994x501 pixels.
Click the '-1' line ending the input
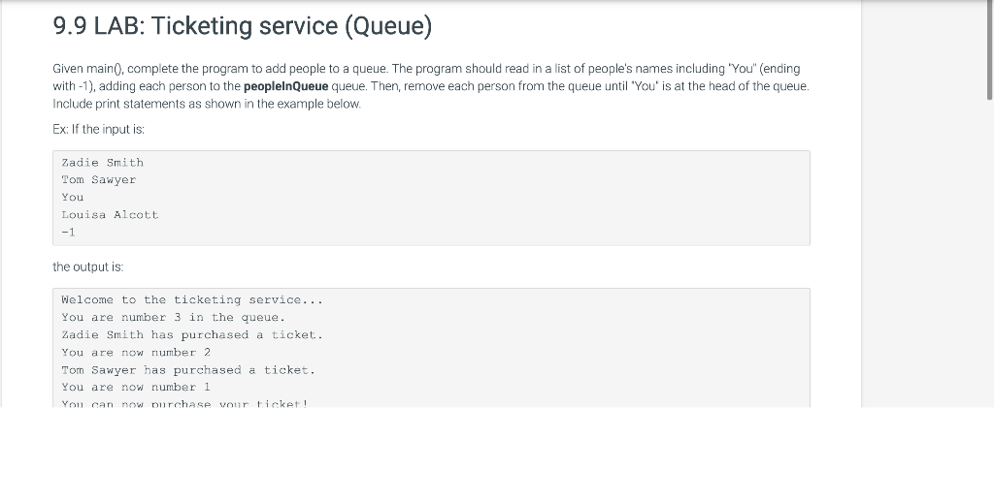point(69,233)
